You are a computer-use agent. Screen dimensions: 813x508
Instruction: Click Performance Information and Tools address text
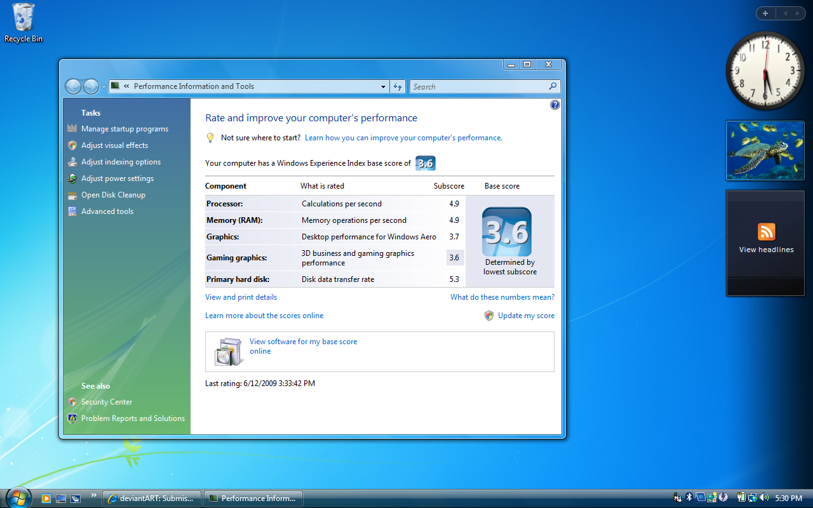point(194,86)
